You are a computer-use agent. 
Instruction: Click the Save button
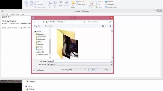click(93, 70)
